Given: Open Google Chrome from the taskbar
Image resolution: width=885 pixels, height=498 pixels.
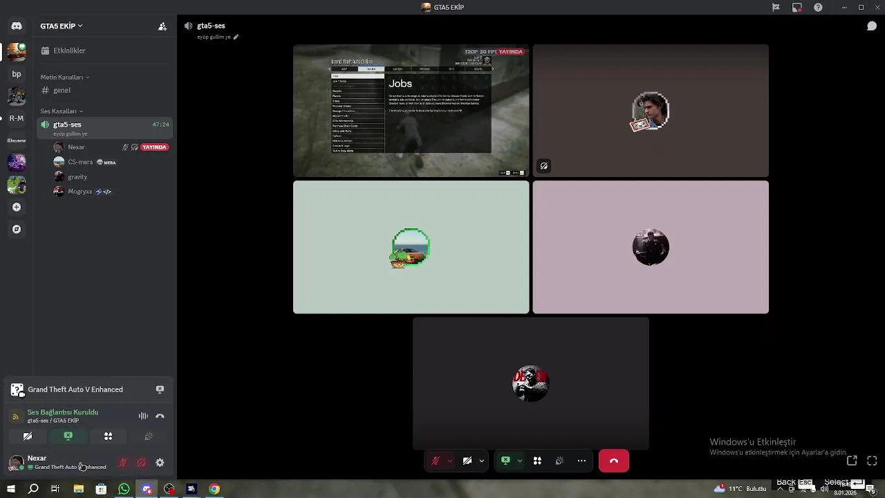Looking at the screenshot, I should (x=214, y=489).
